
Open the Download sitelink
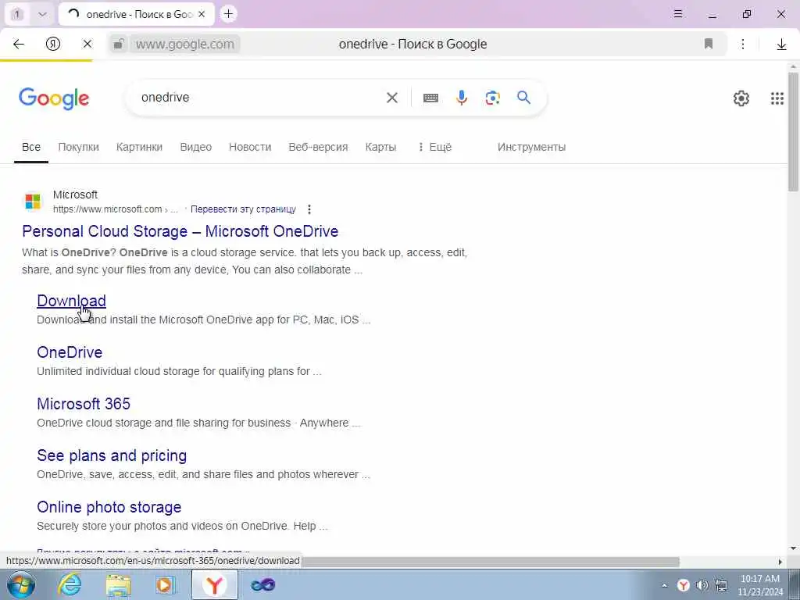click(71, 301)
